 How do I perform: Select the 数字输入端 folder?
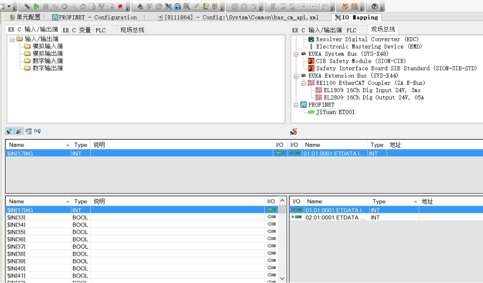(47, 61)
